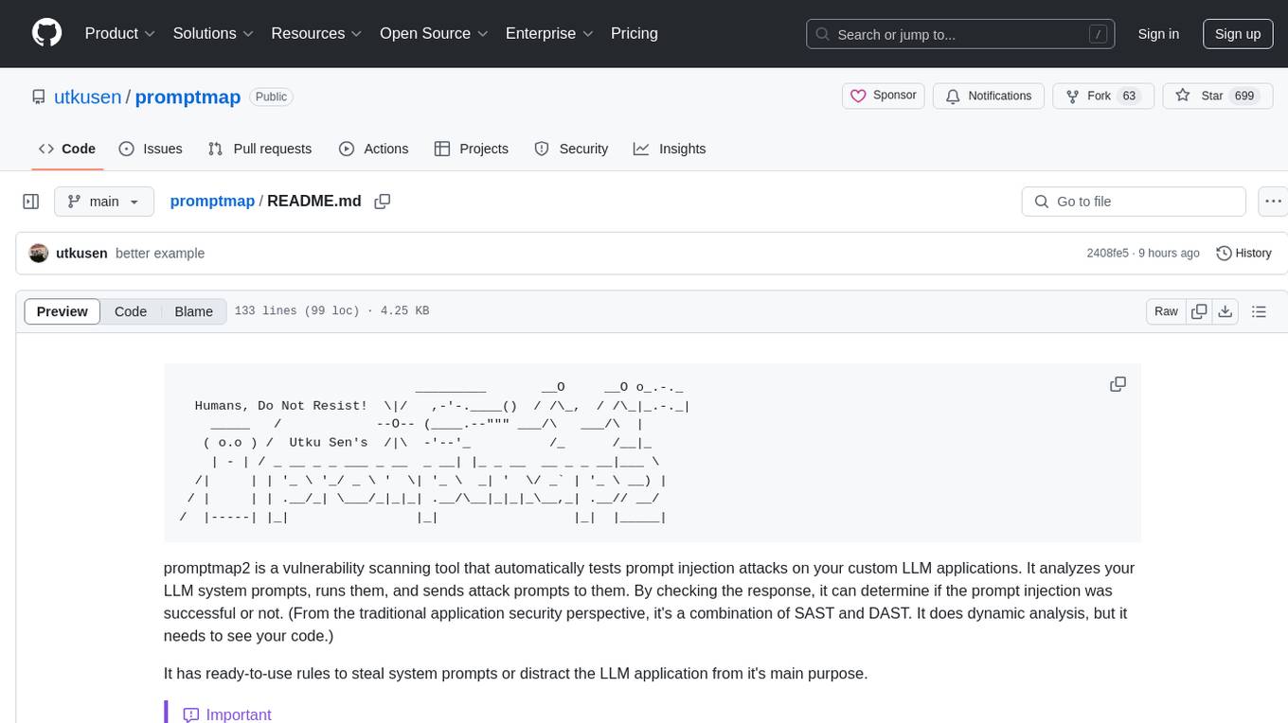Open commit 2408fe5

coord(1108,253)
